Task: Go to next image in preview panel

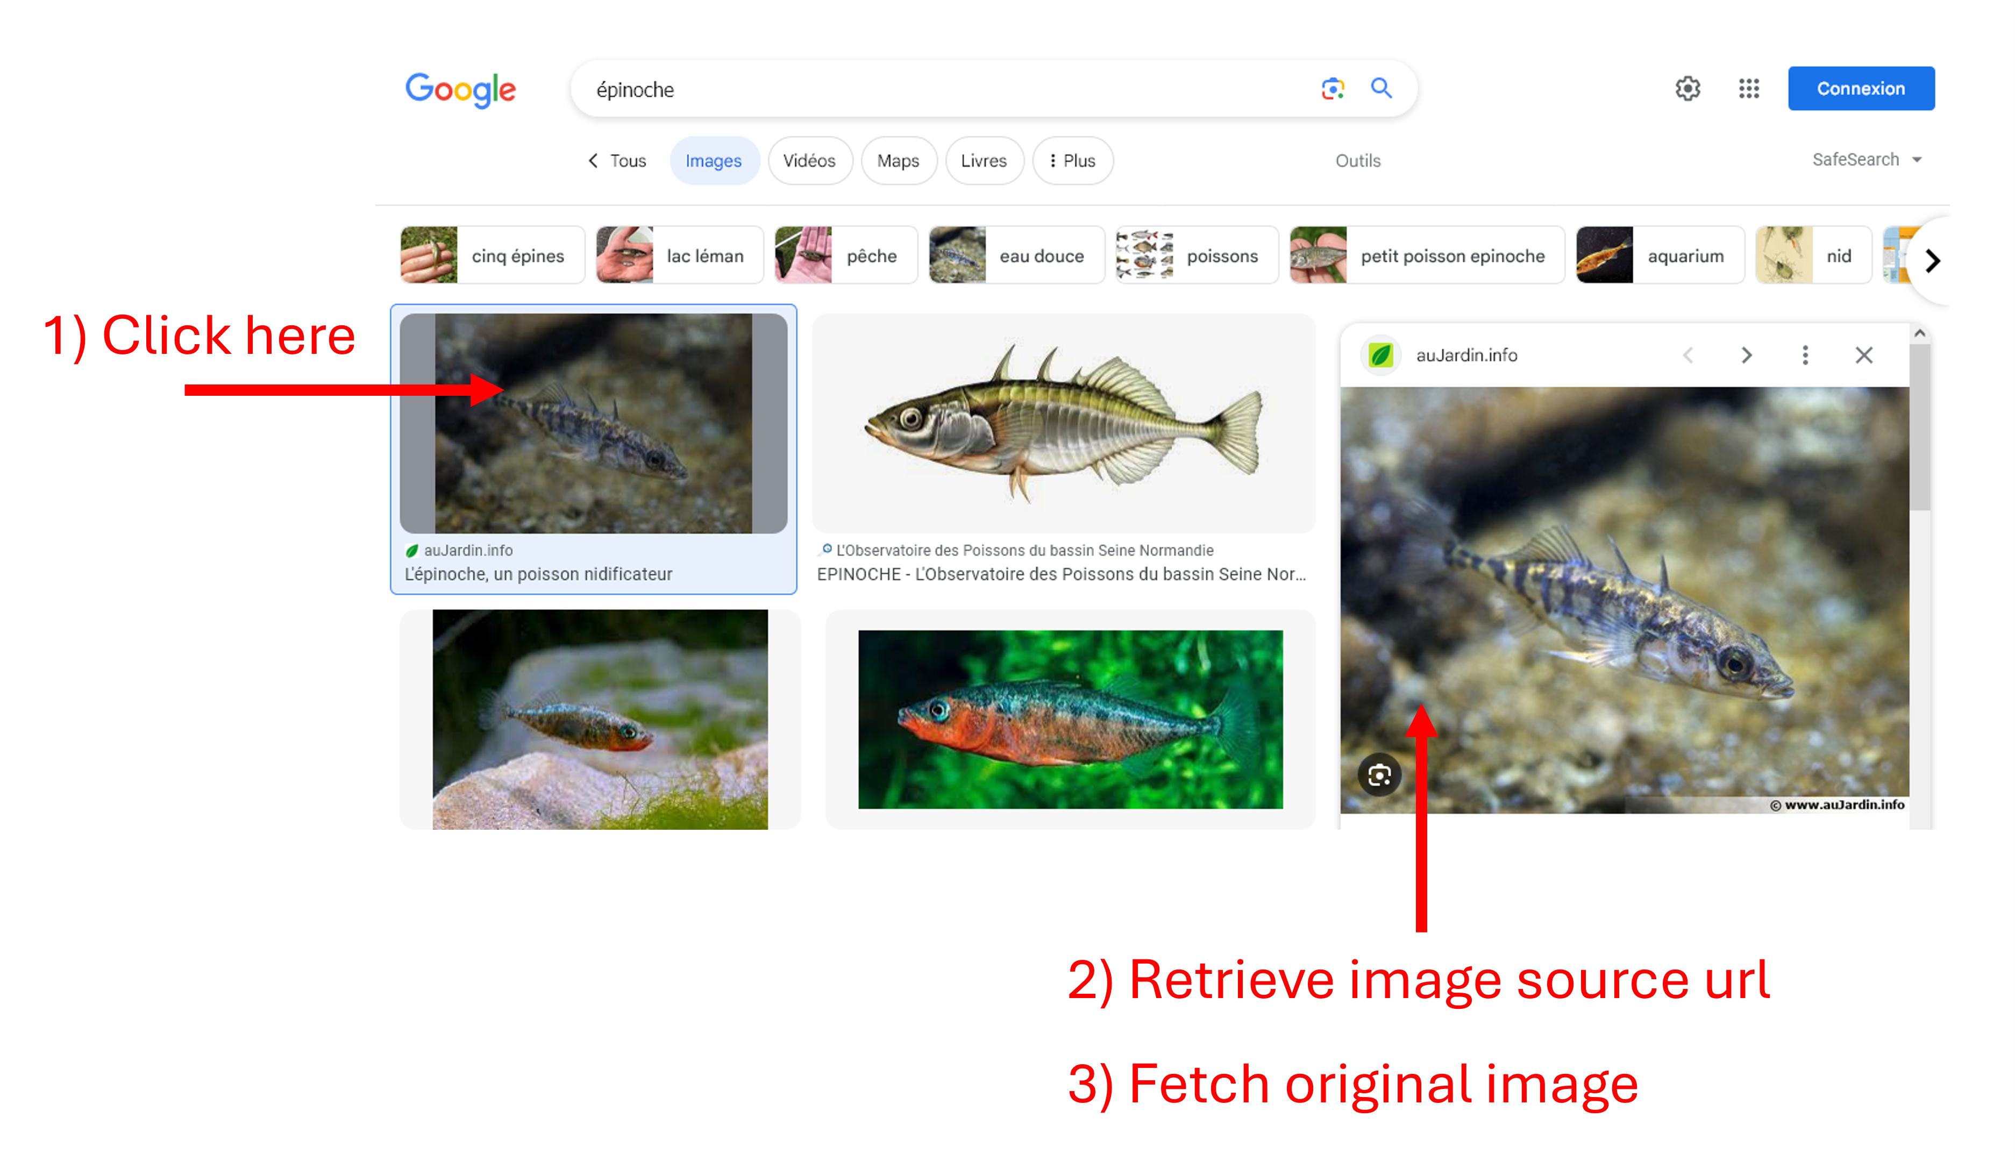Action: coord(1746,355)
